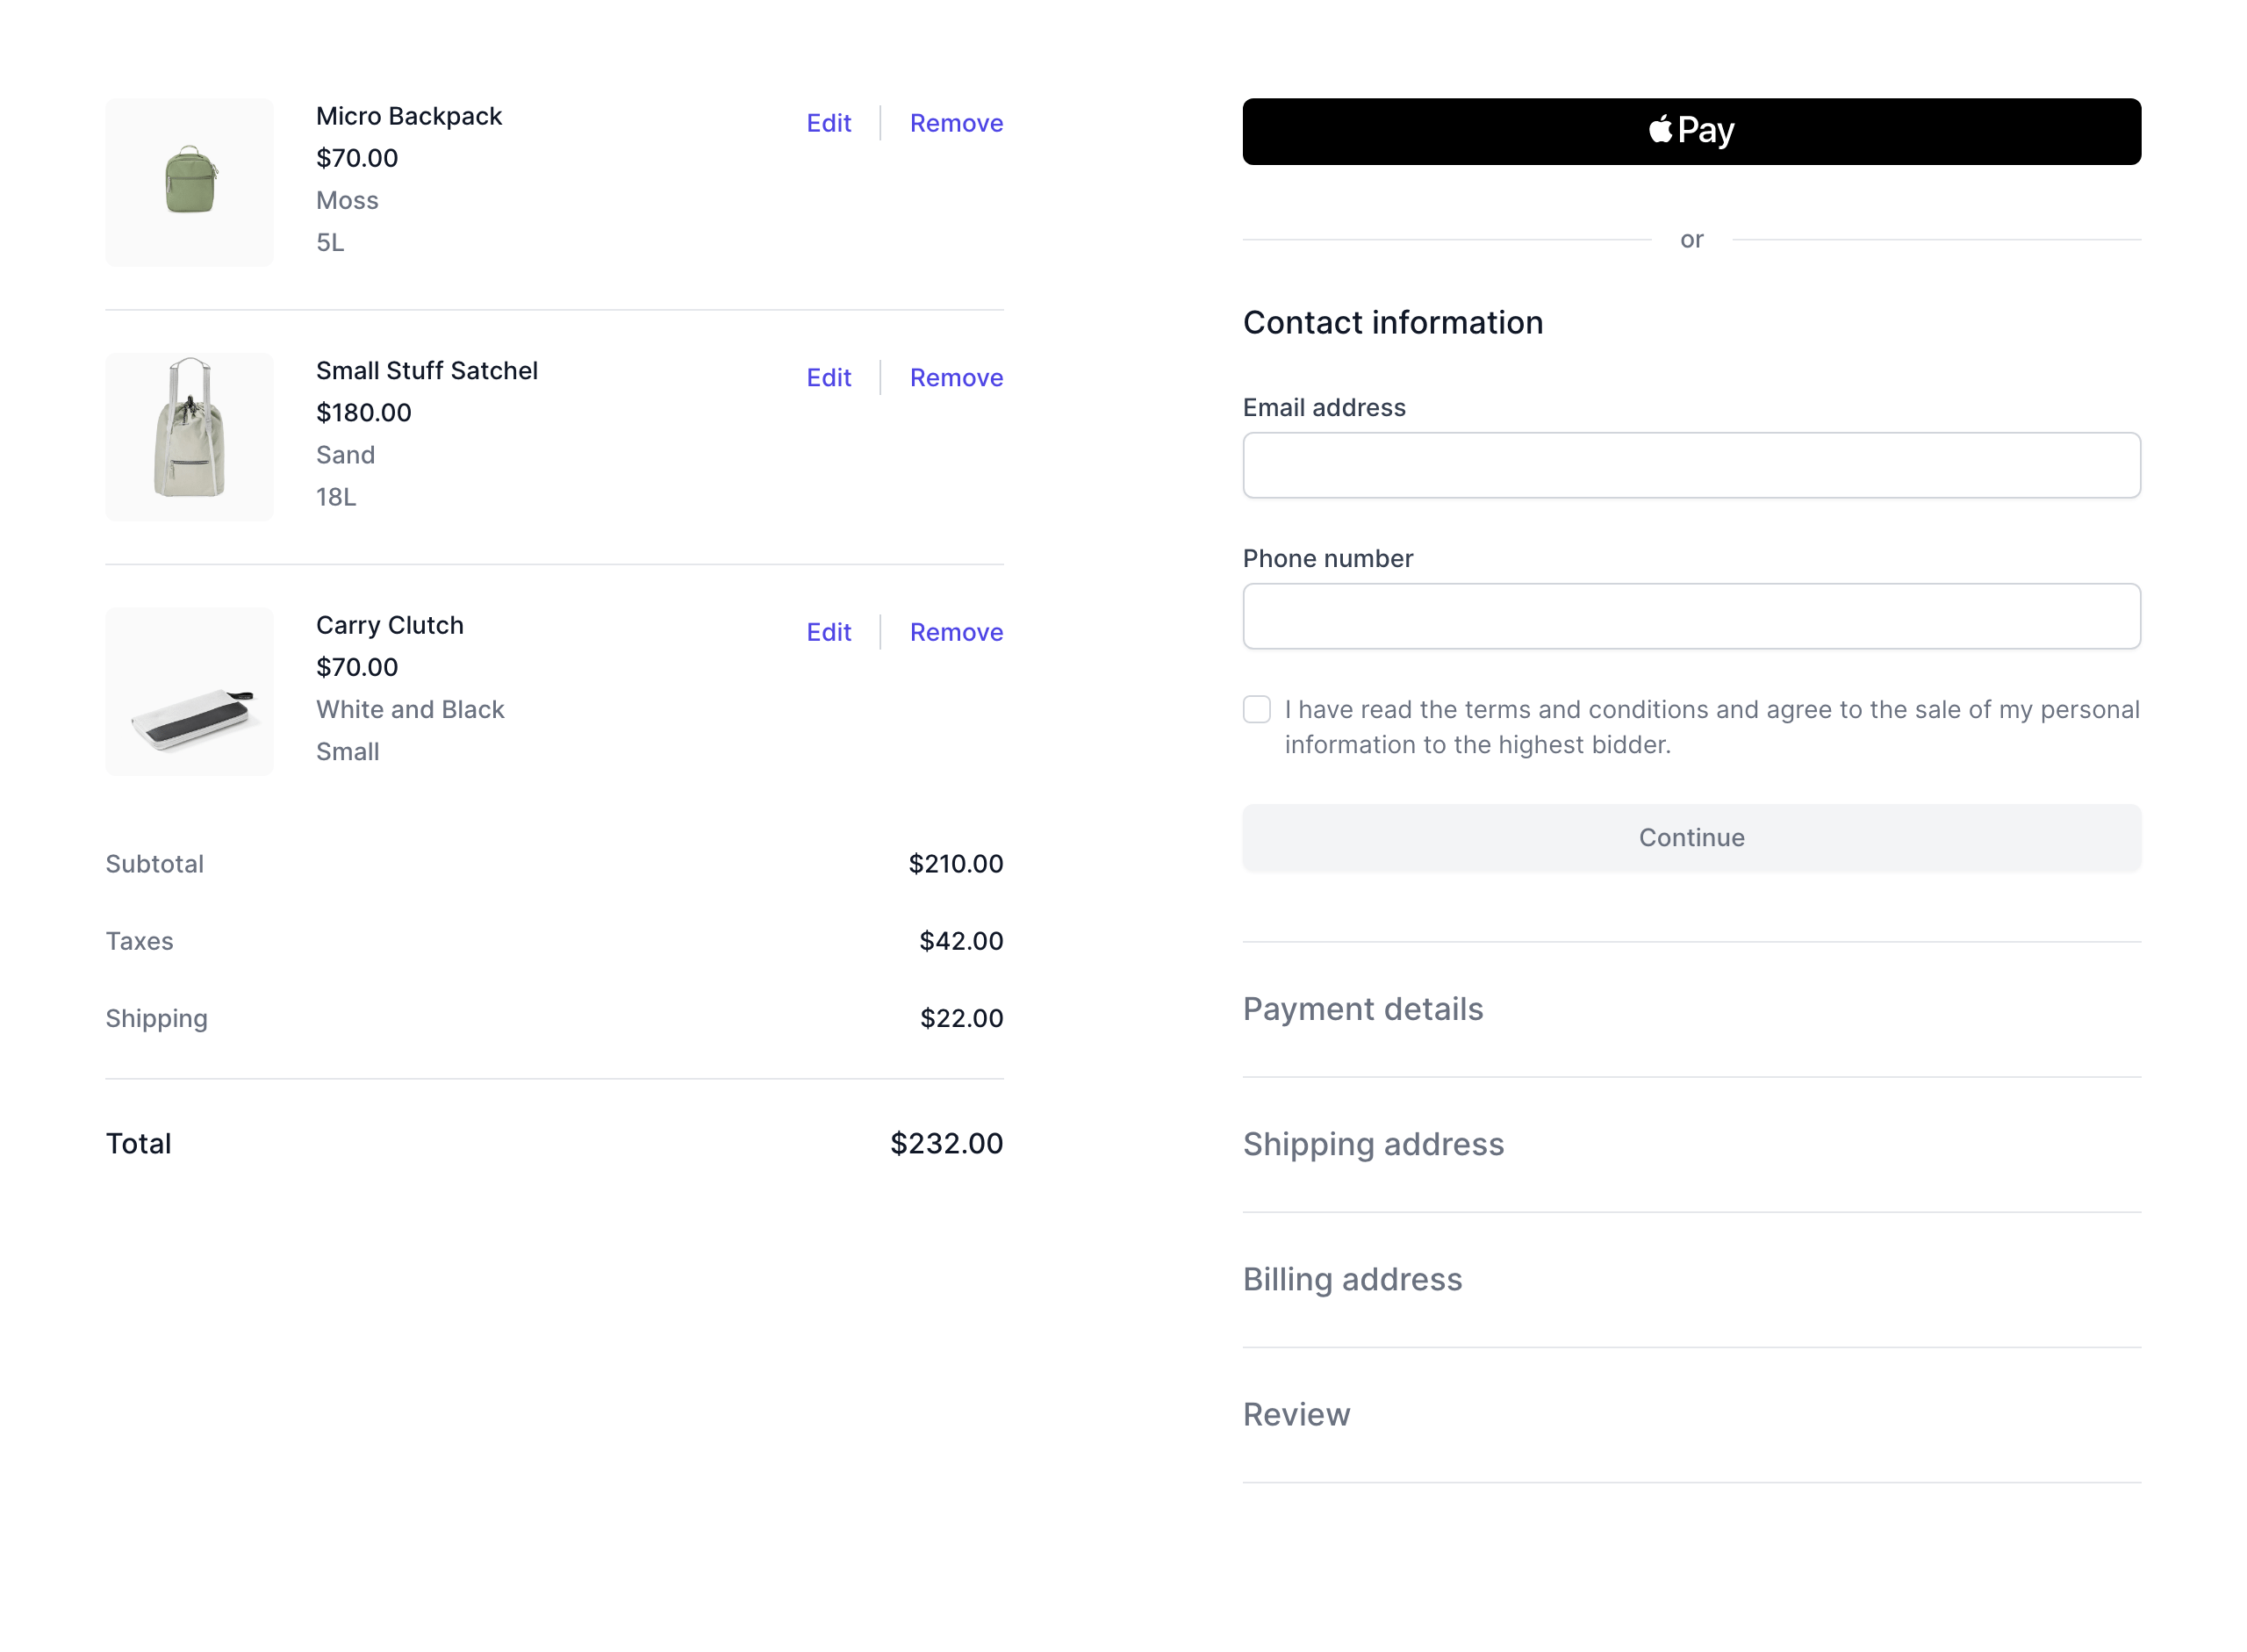Open the Micro Backpack product thumbnail

coord(189,182)
